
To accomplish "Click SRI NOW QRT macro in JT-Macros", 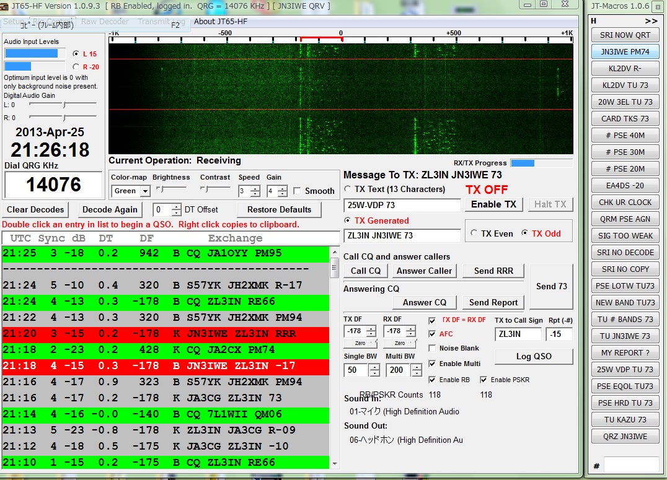I will pos(625,35).
